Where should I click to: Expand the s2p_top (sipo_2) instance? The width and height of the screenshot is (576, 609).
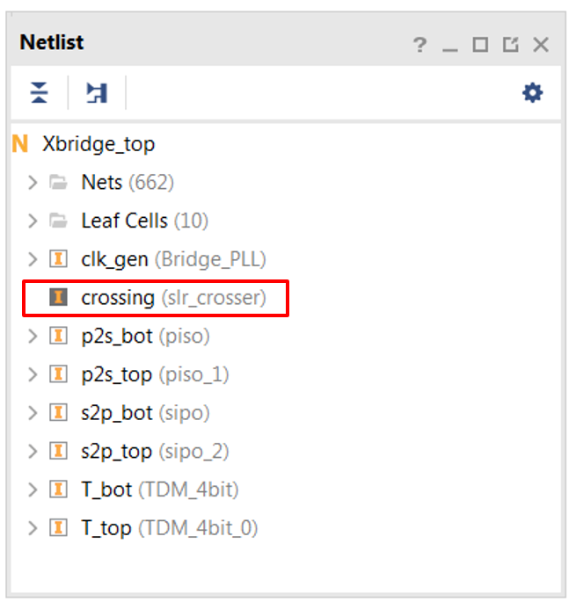tap(33, 452)
